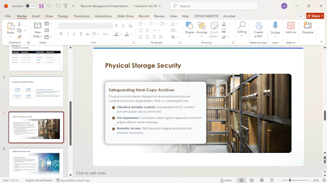Switch to Reading View

[262, 180]
